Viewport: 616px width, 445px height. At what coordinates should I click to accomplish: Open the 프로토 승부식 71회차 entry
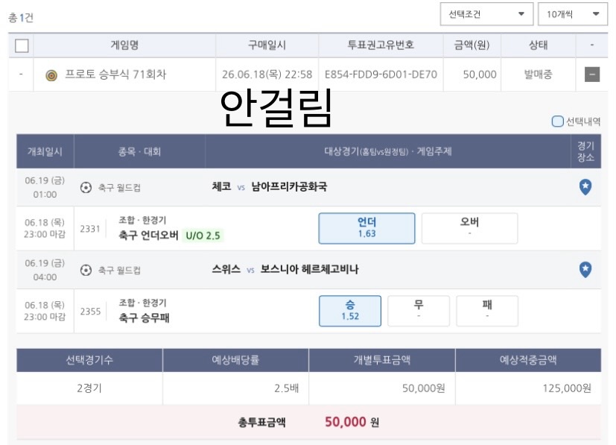point(115,75)
